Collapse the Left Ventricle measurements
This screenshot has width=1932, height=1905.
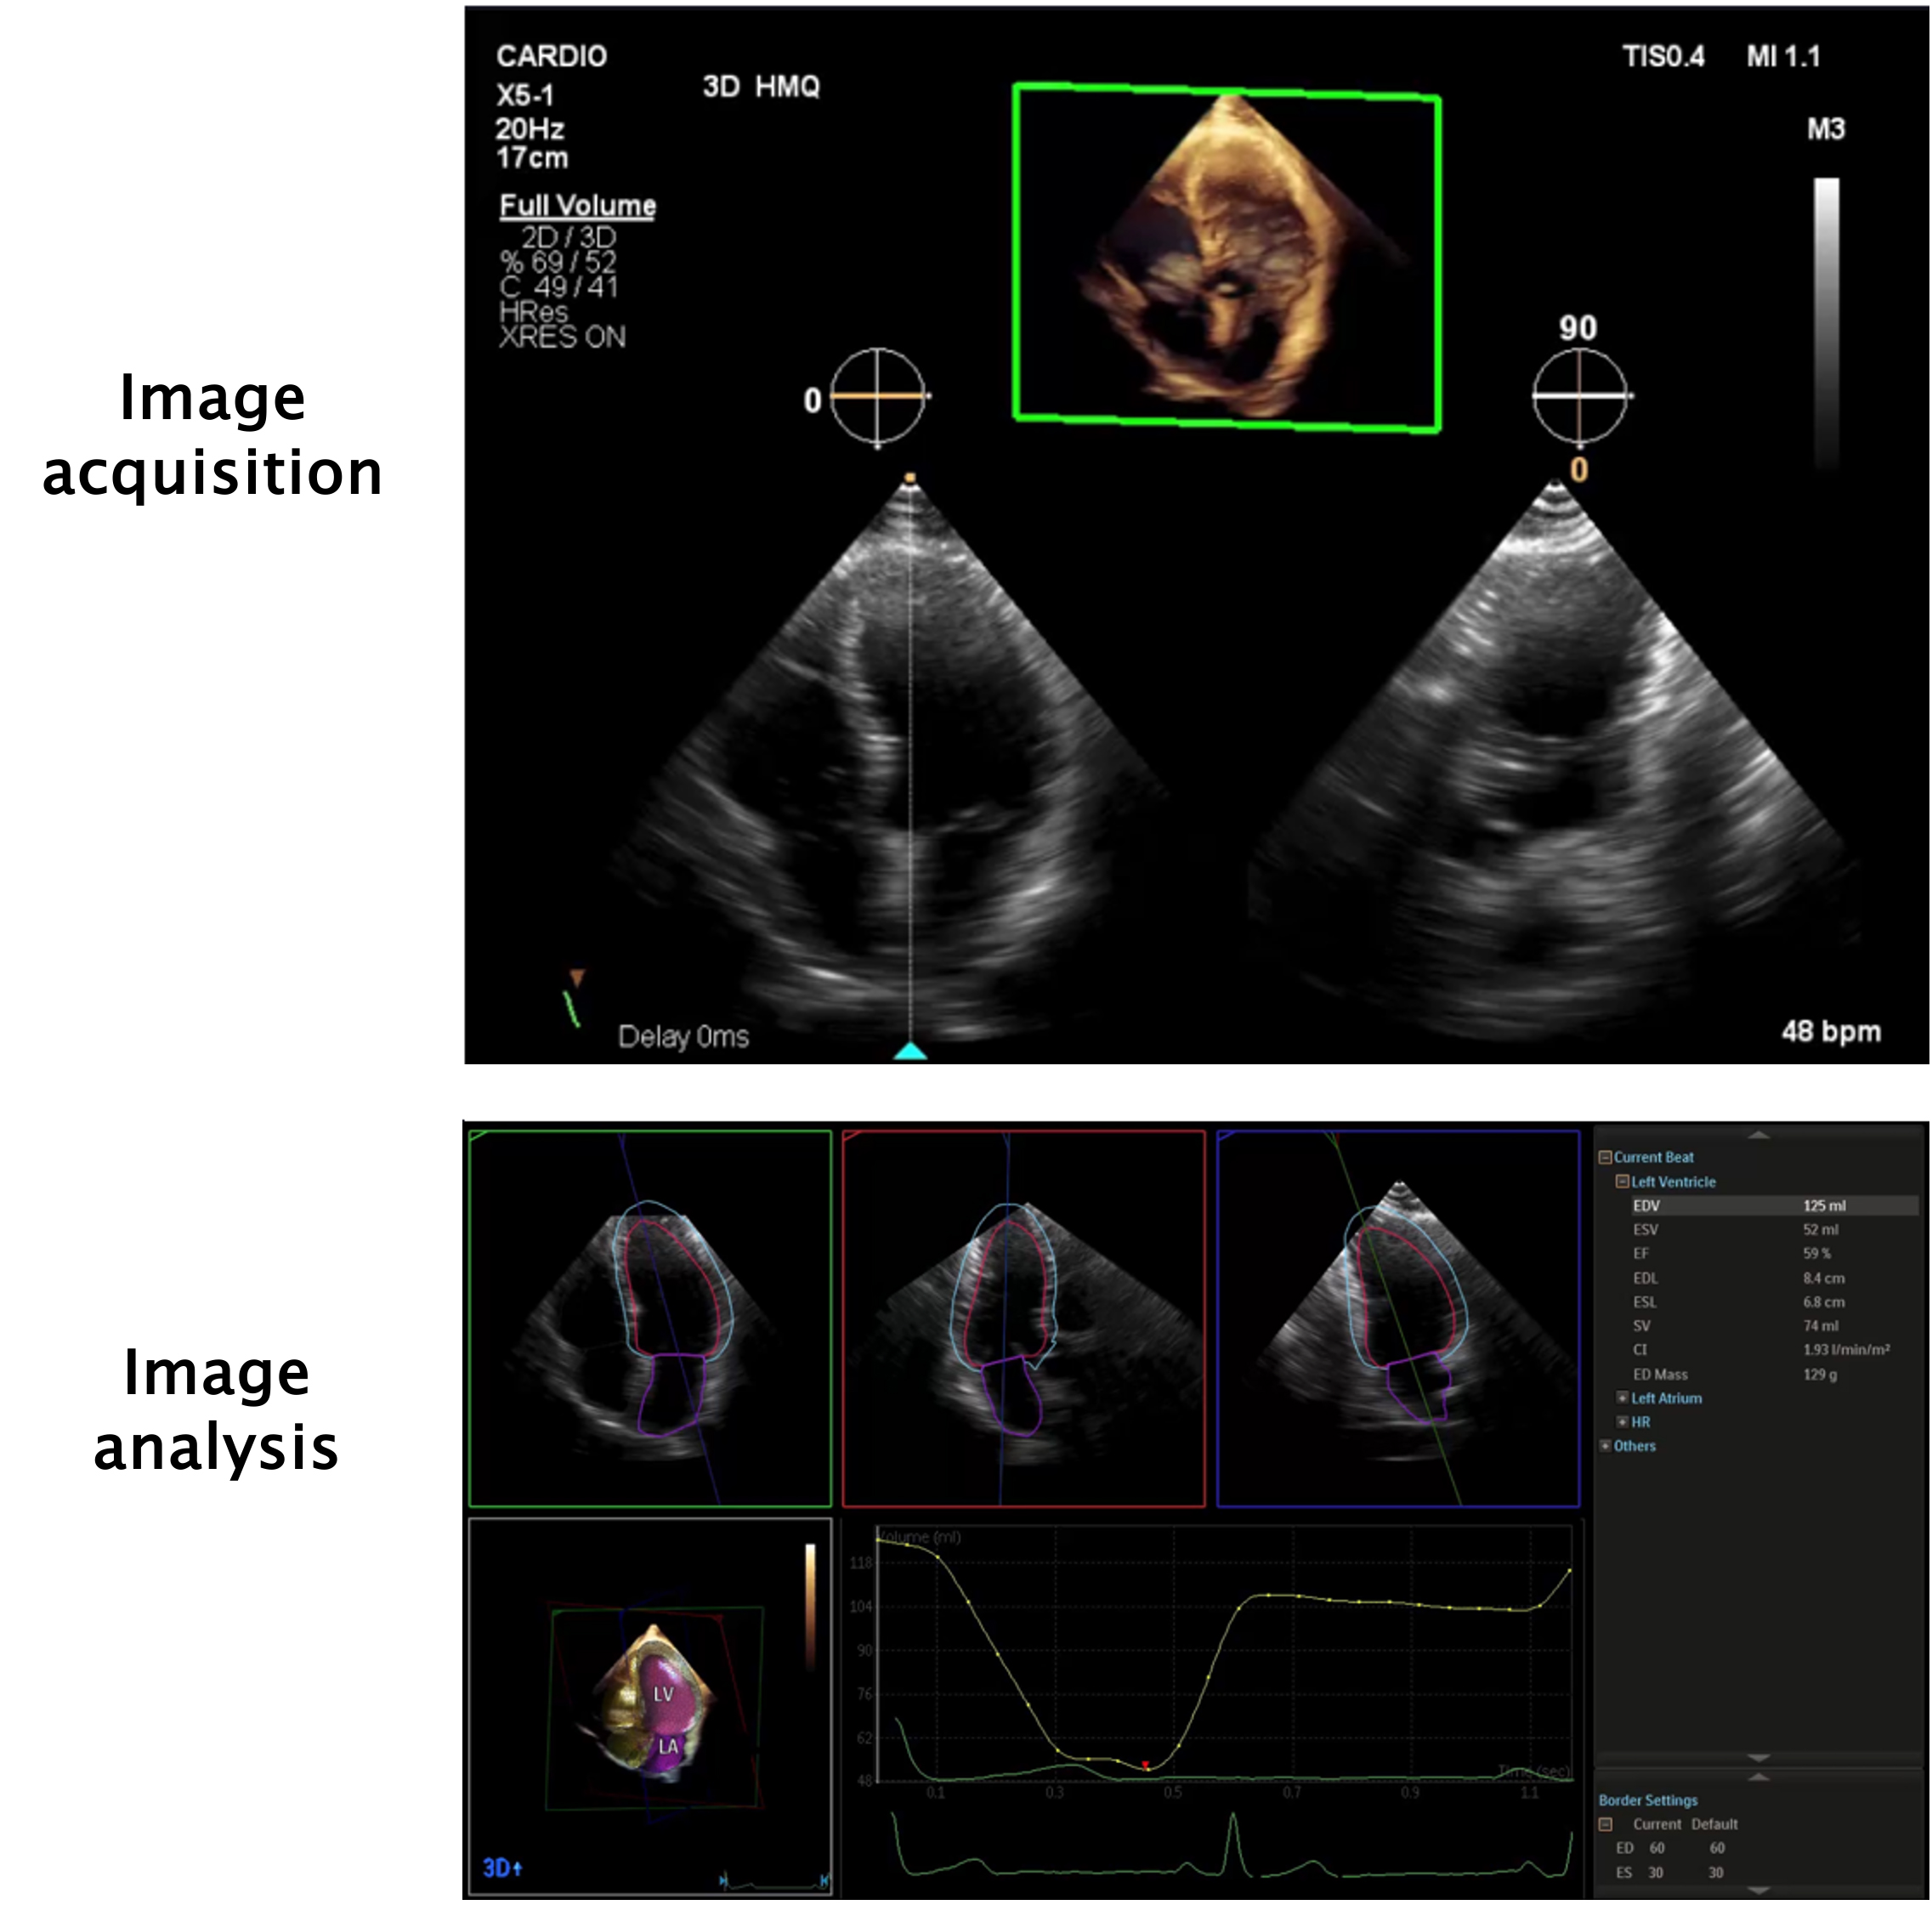[x=1622, y=1182]
